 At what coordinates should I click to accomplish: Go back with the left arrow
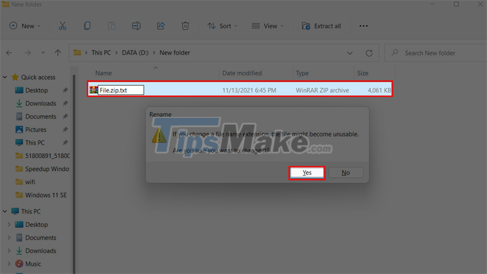pos(9,53)
